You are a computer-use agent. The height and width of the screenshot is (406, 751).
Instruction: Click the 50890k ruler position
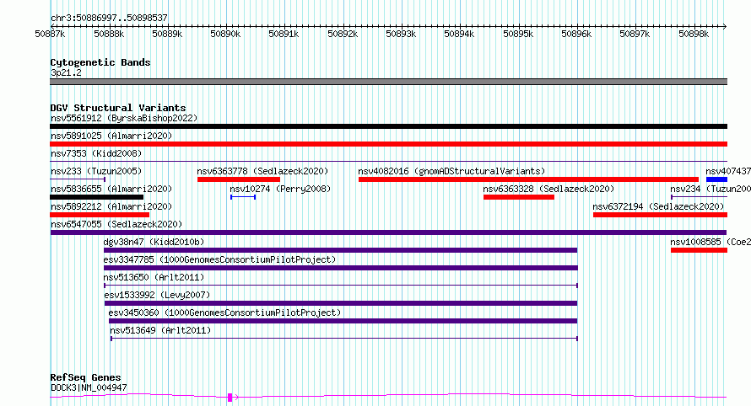click(225, 34)
